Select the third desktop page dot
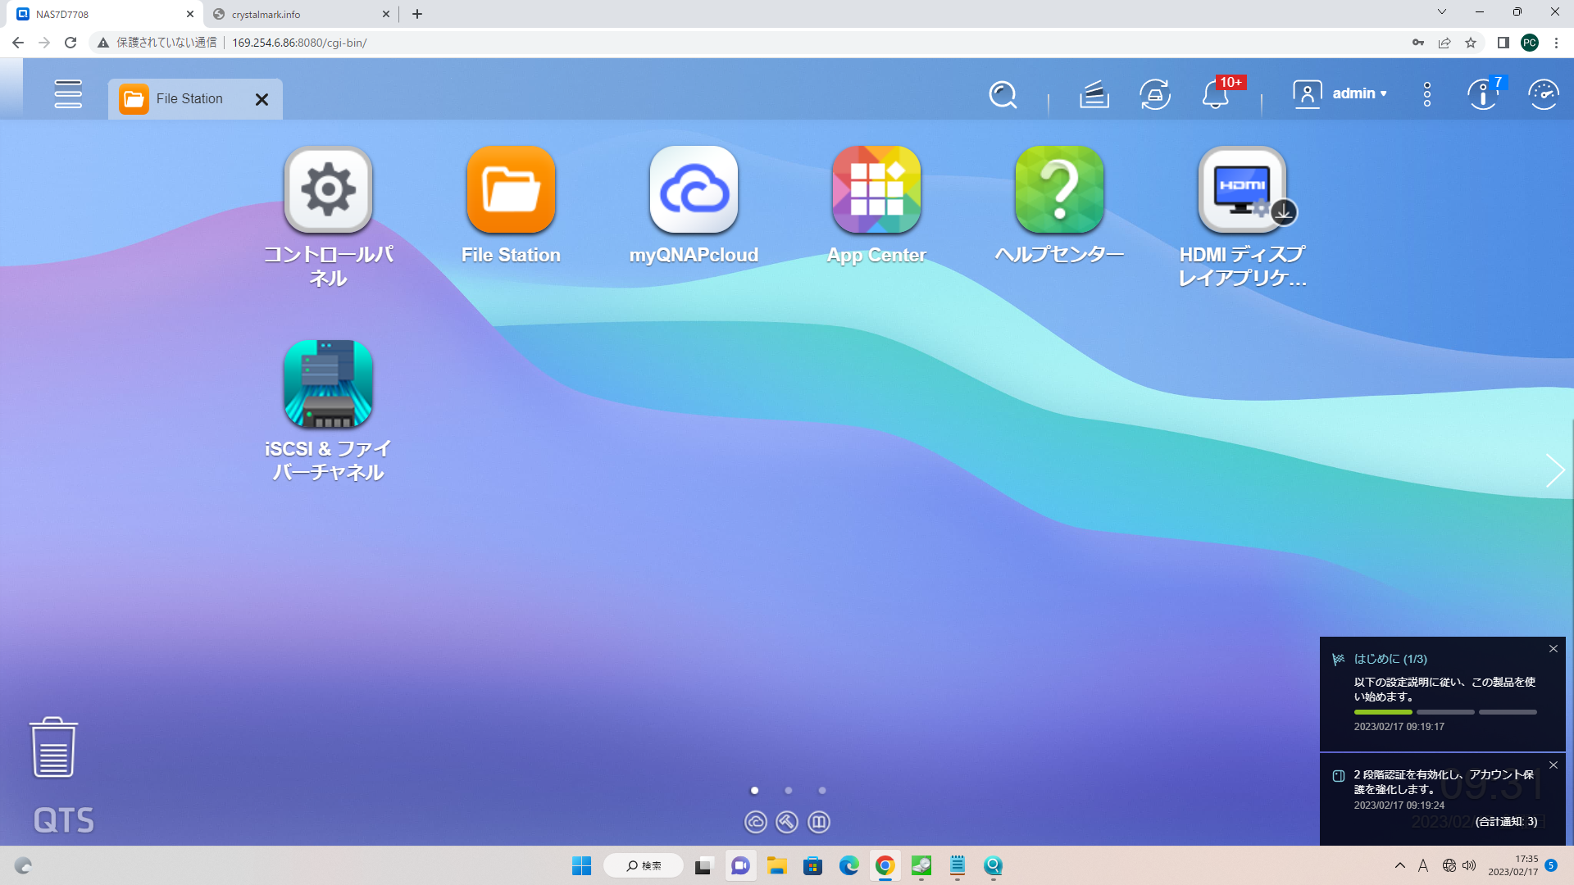The image size is (1574, 885). pyautogui.click(x=822, y=791)
